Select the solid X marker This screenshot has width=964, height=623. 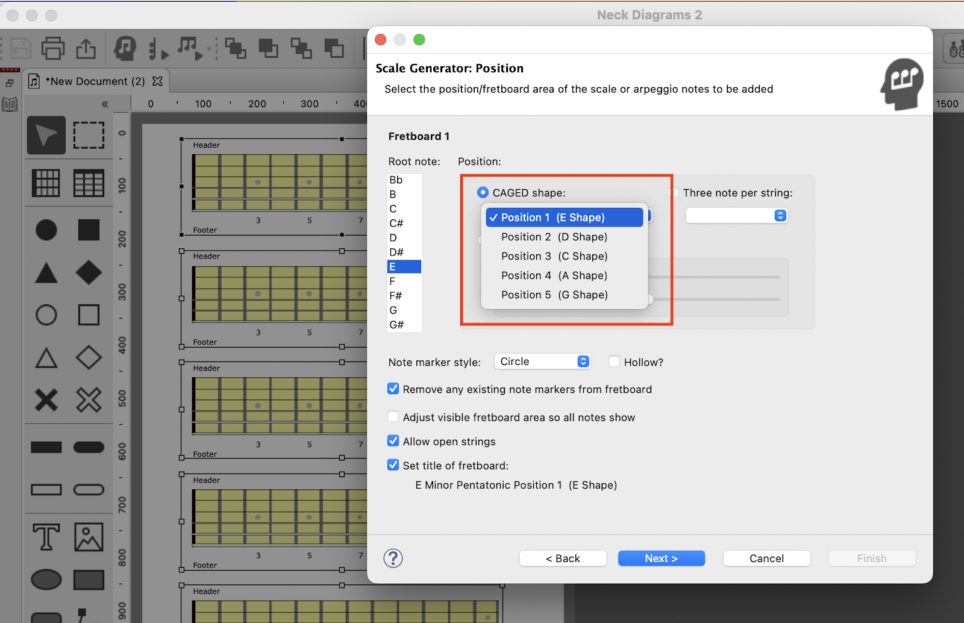(46, 400)
